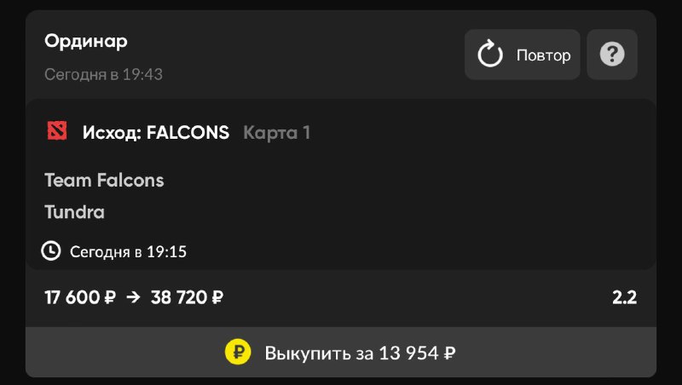
Task: Click the clock icon beside match time
Action: (51, 251)
